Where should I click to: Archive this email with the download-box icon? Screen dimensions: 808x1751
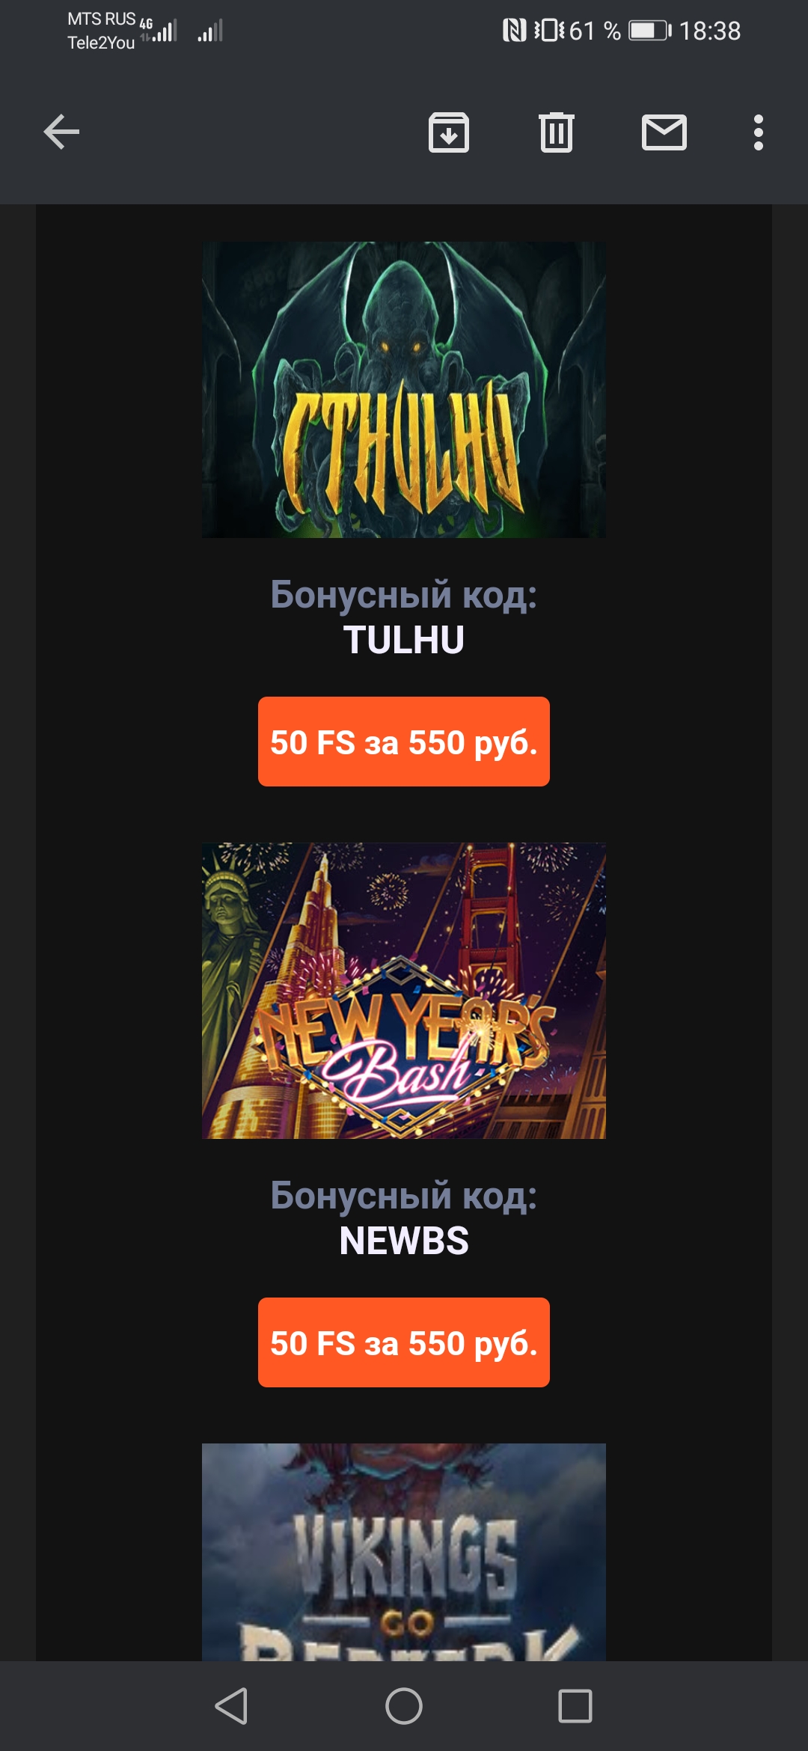(x=449, y=132)
